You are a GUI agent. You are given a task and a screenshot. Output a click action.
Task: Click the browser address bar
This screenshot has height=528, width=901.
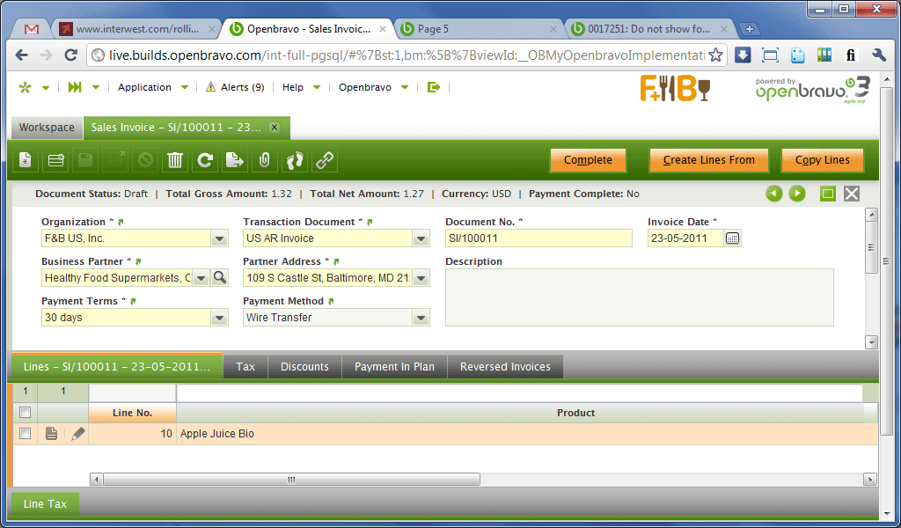click(x=407, y=55)
